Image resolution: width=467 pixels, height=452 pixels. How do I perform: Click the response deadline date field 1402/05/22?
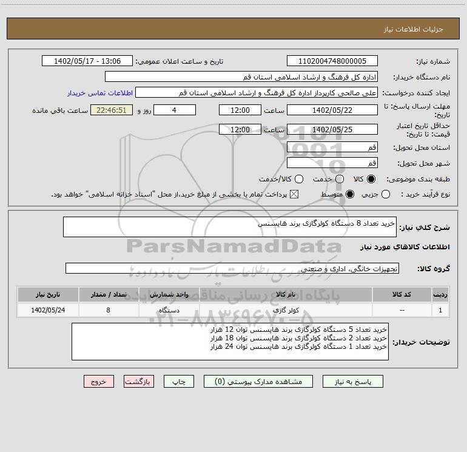[332, 110]
